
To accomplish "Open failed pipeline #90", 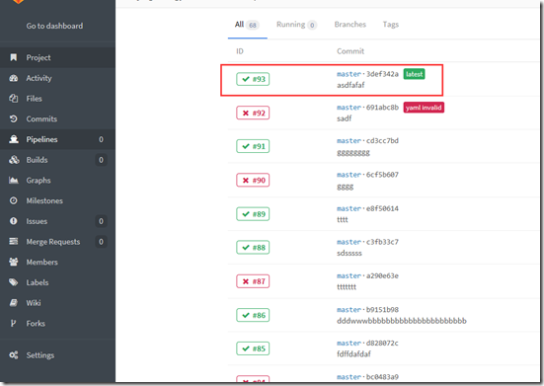I will (253, 181).
